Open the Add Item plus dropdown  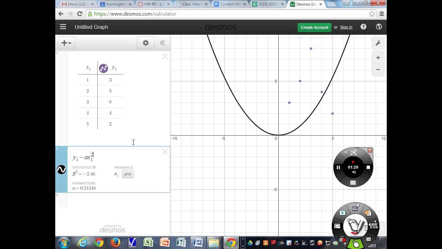(x=67, y=43)
